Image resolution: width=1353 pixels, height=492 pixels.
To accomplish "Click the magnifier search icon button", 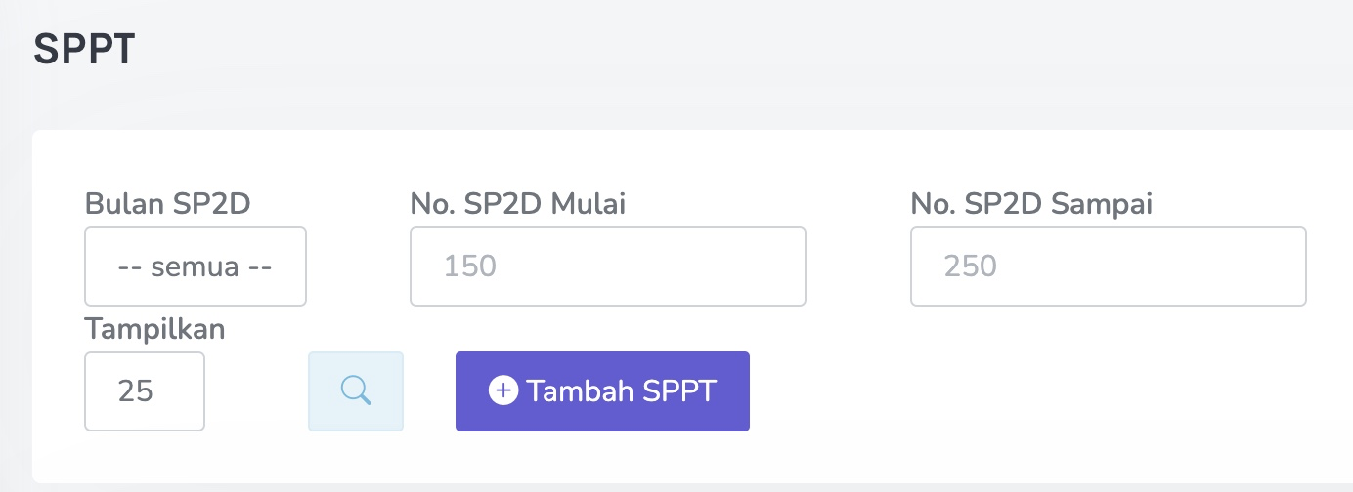I will coord(356,391).
